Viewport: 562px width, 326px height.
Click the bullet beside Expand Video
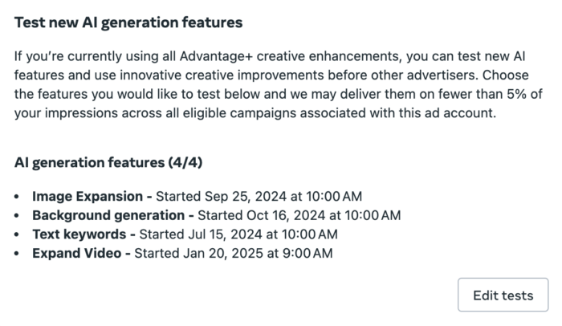[18, 255]
